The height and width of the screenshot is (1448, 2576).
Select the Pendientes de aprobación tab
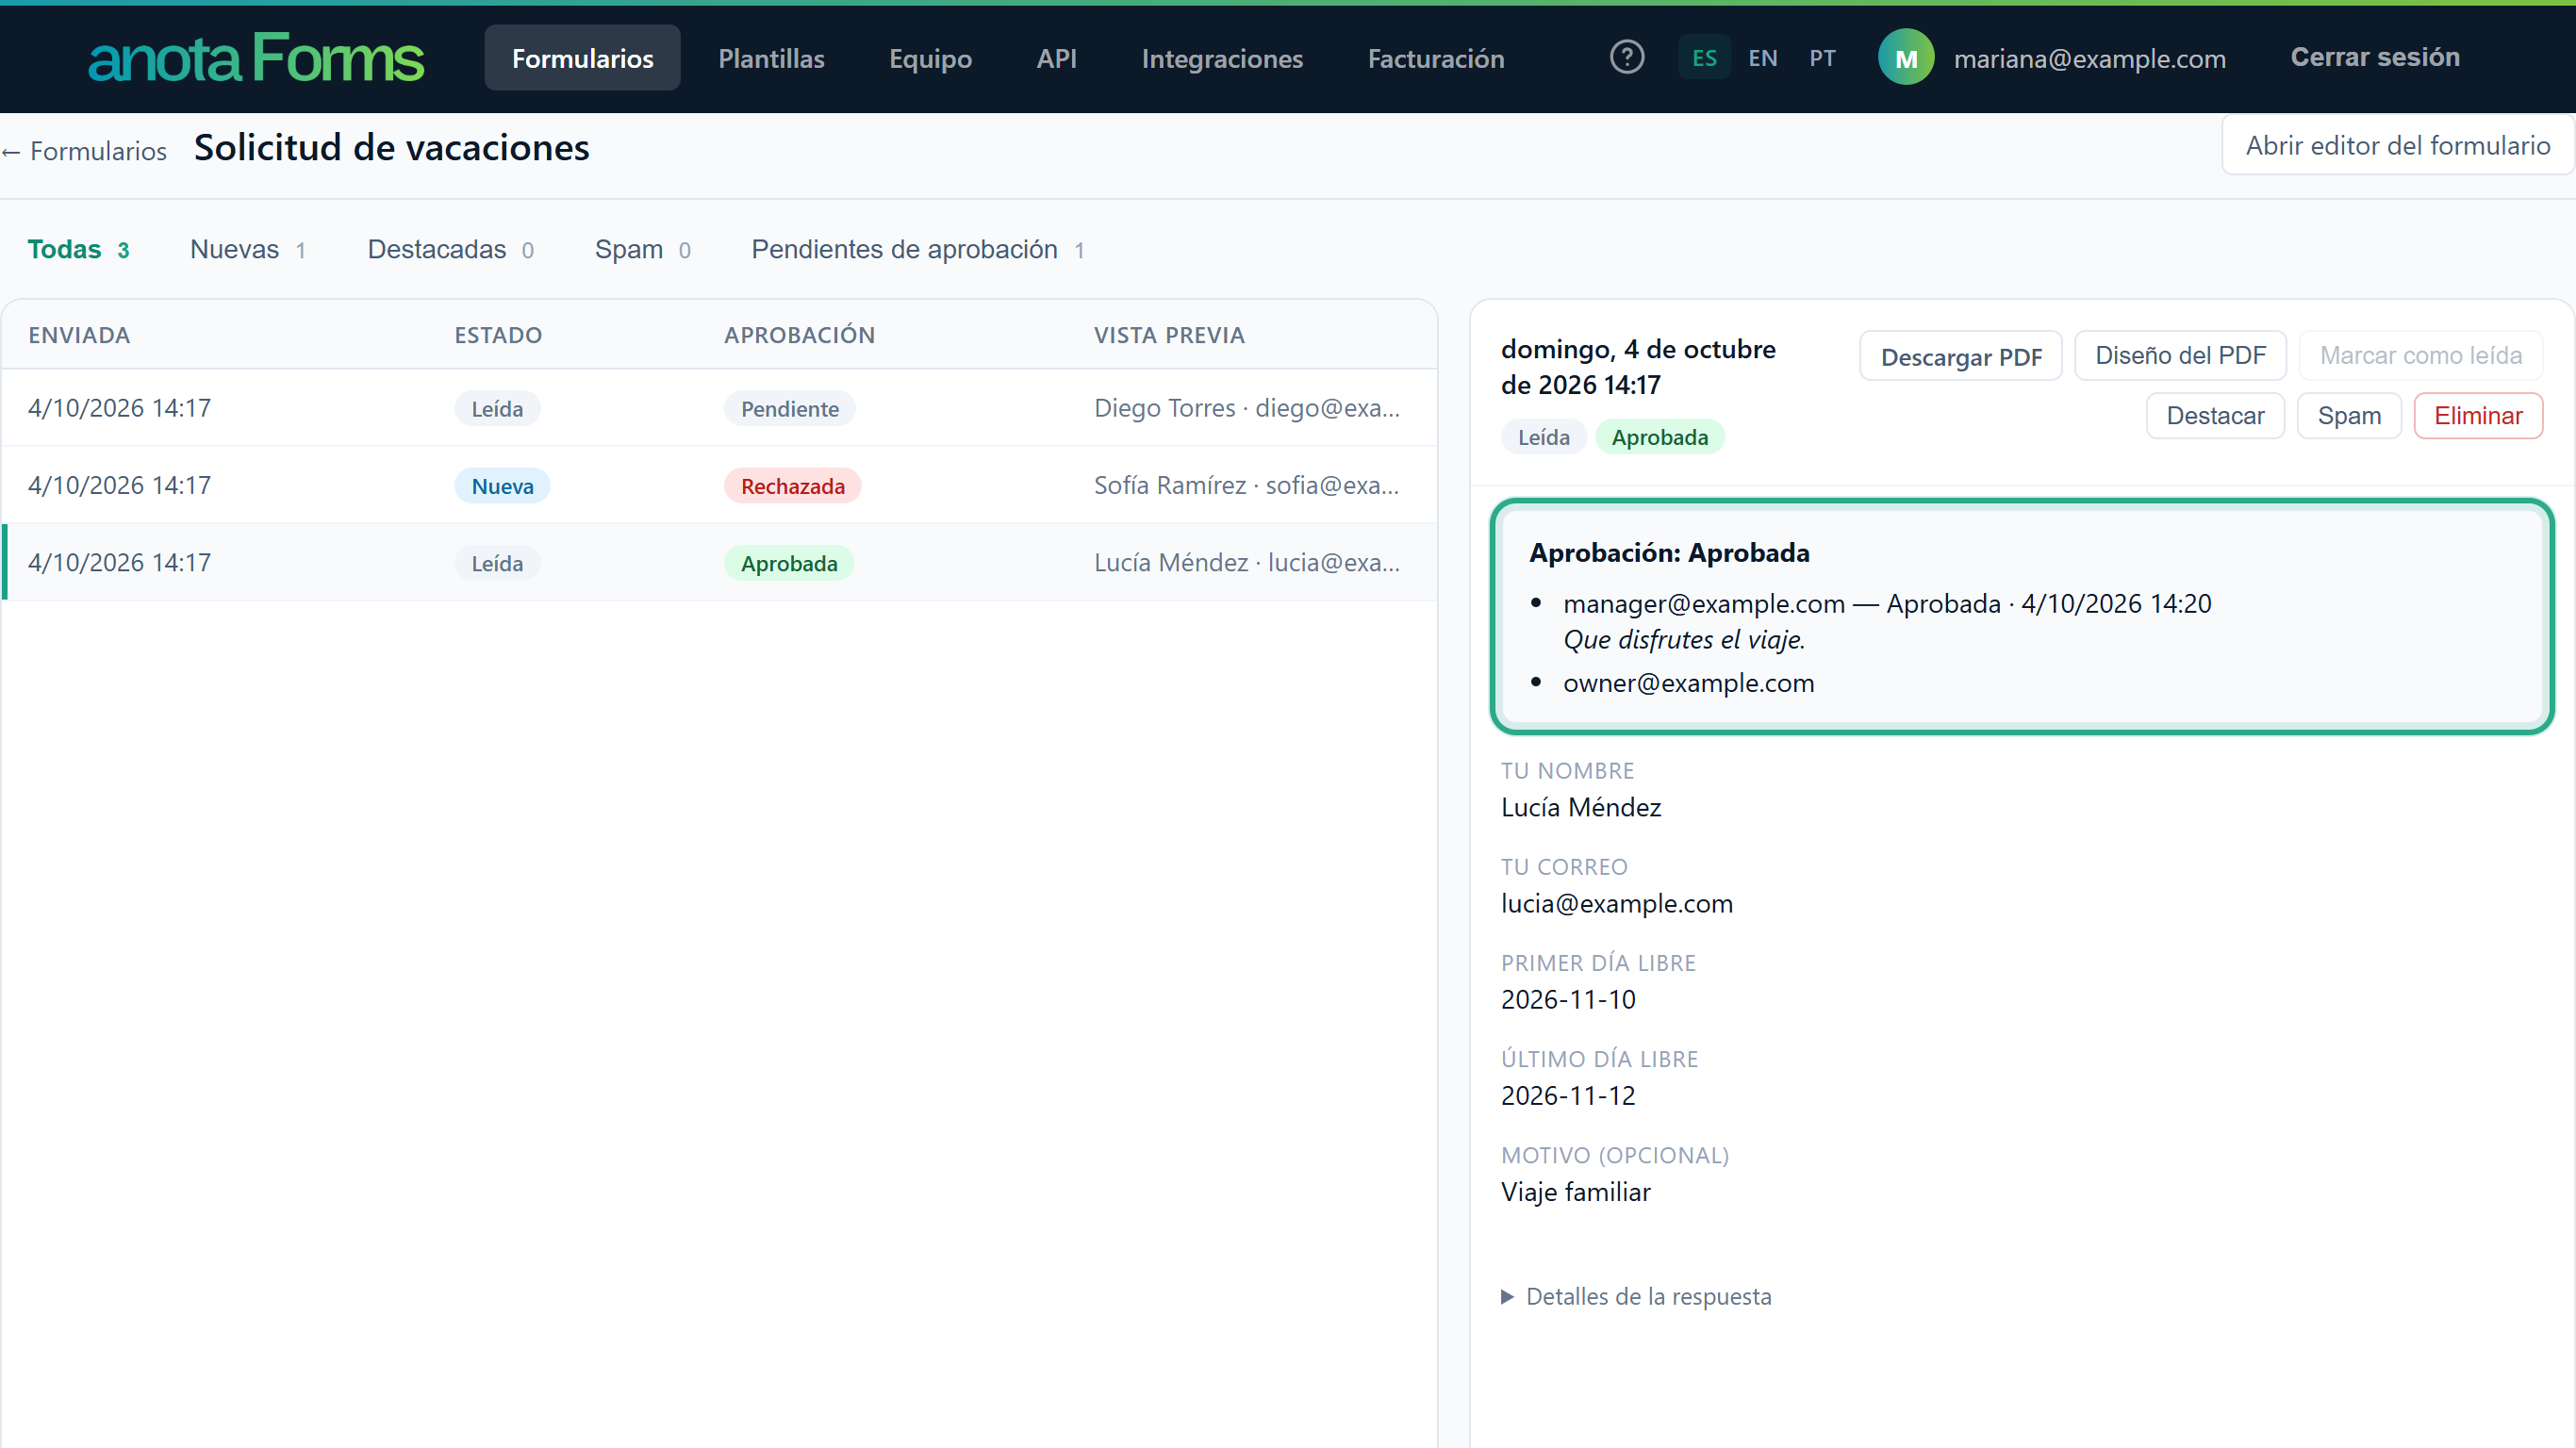pyautogui.click(x=917, y=249)
